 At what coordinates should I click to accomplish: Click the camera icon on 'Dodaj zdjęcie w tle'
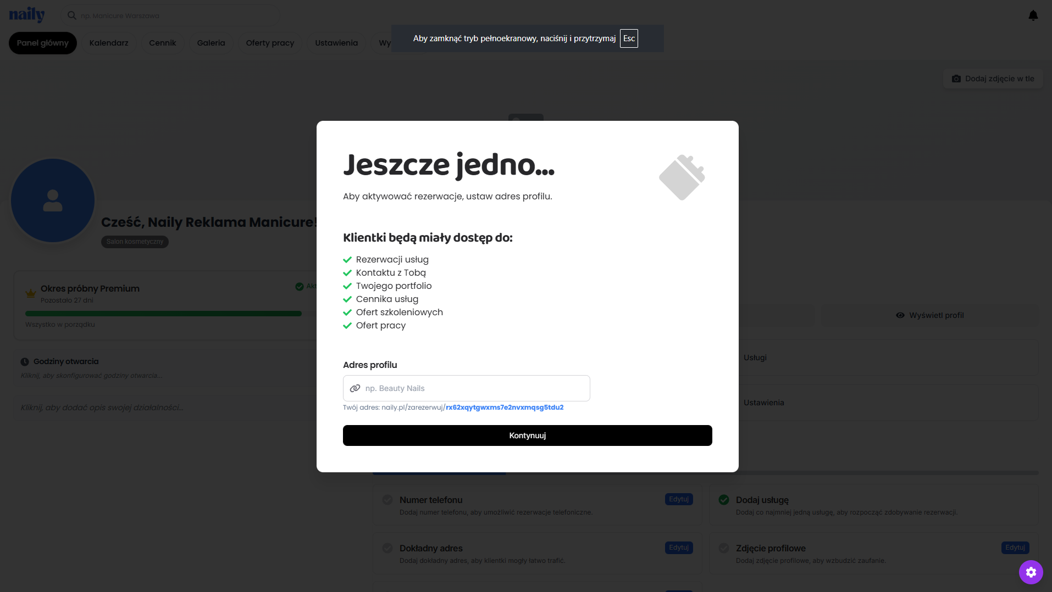[x=956, y=79]
